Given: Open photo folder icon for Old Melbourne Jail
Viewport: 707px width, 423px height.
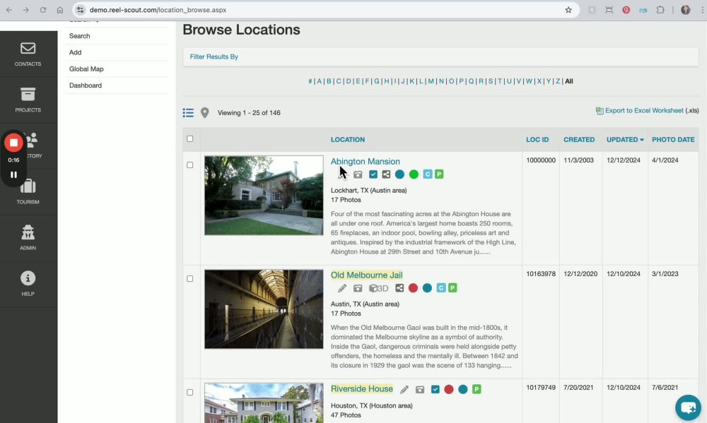Looking at the screenshot, I should (x=358, y=288).
